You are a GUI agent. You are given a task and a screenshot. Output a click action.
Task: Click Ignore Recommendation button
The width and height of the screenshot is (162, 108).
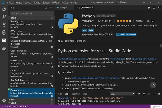126,34
